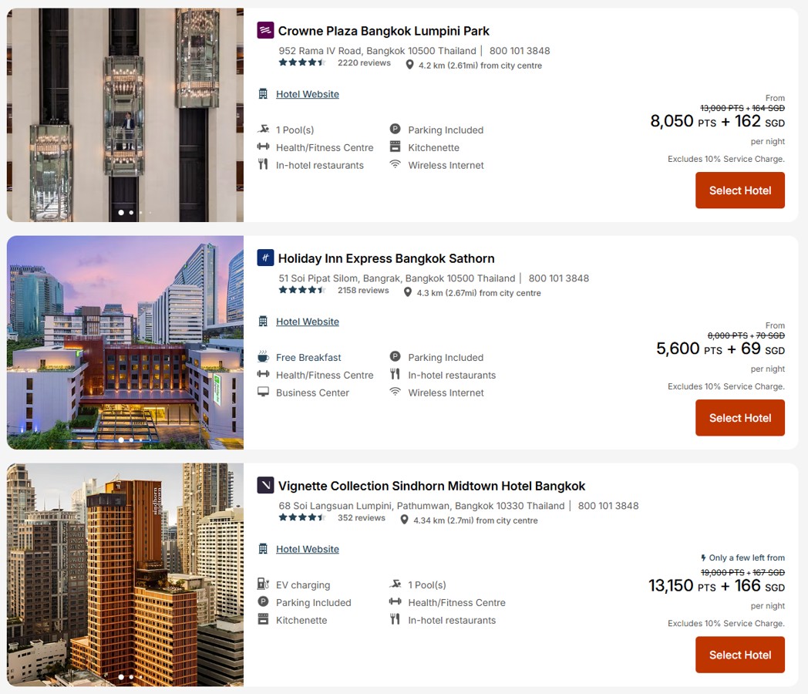Select Hotel for Holiday Inn Express Sathorn
This screenshot has width=808, height=694.
coord(740,418)
